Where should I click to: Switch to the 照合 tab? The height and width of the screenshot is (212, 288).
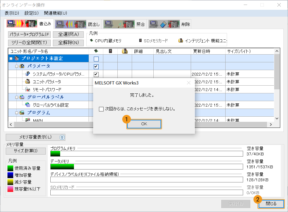pos(125,24)
